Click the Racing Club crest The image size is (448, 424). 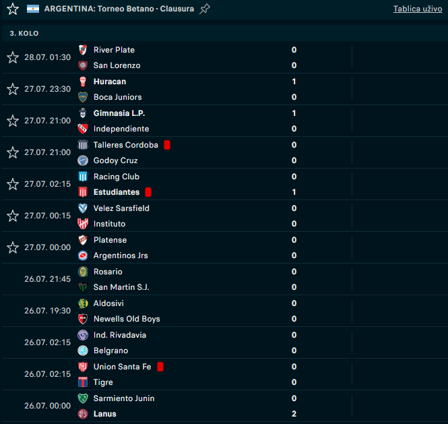pyautogui.click(x=83, y=177)
